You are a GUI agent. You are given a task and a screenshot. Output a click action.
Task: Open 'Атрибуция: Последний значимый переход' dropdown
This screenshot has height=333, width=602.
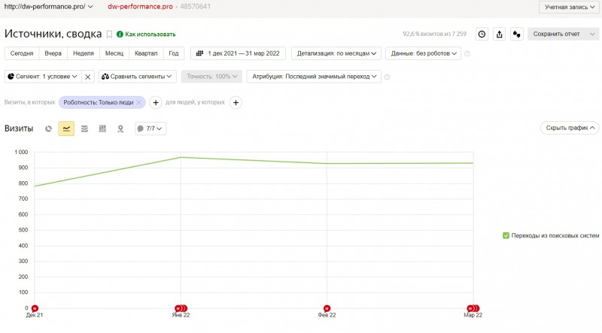(x=314, y=77)
